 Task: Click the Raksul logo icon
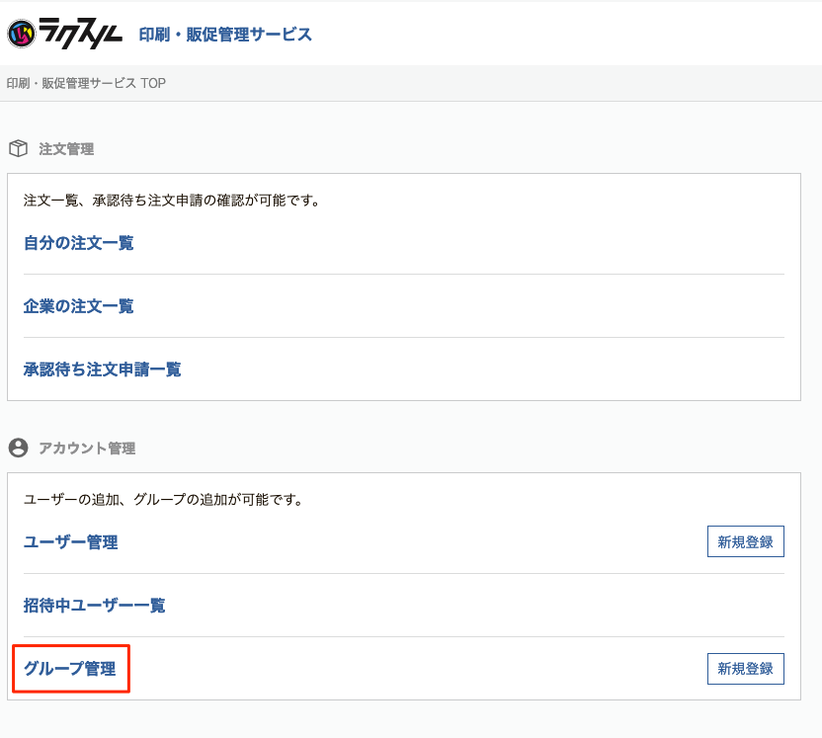(x=22, y=34)
